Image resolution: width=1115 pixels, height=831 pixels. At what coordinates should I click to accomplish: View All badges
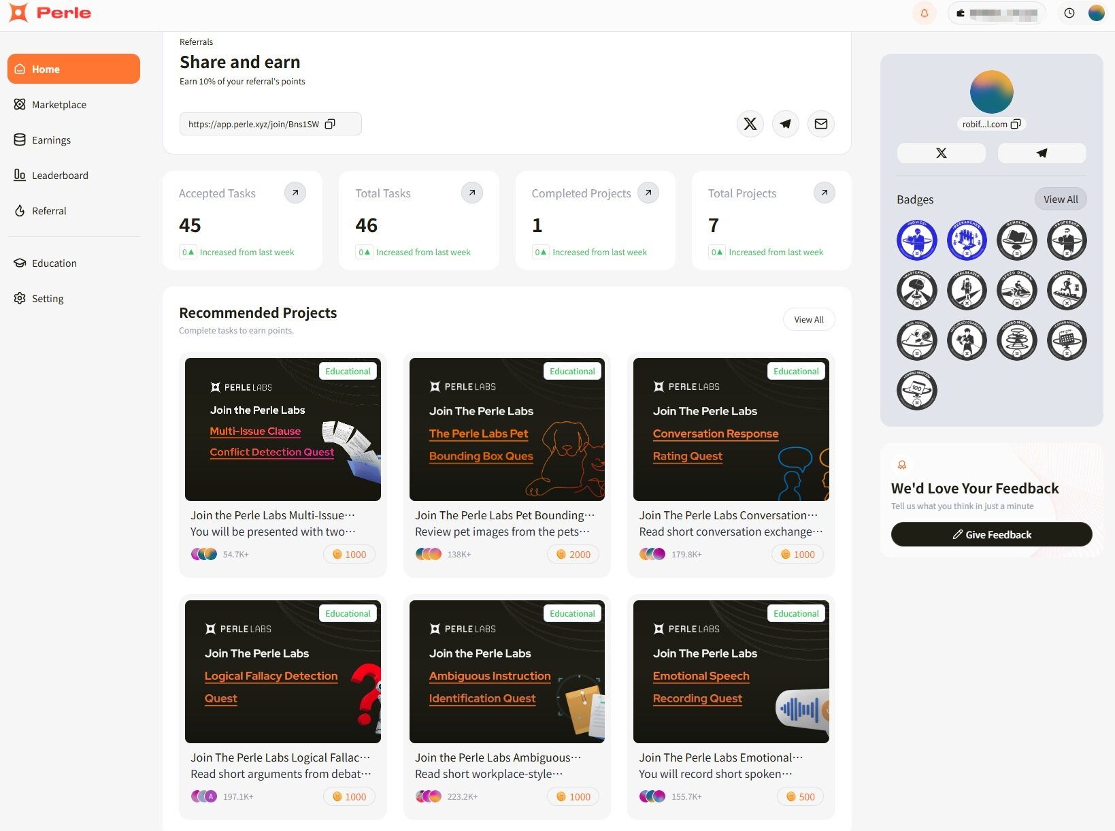pos(1060,199)
